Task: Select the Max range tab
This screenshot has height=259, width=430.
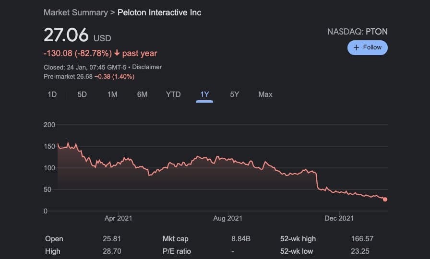Action: point(265,94)
